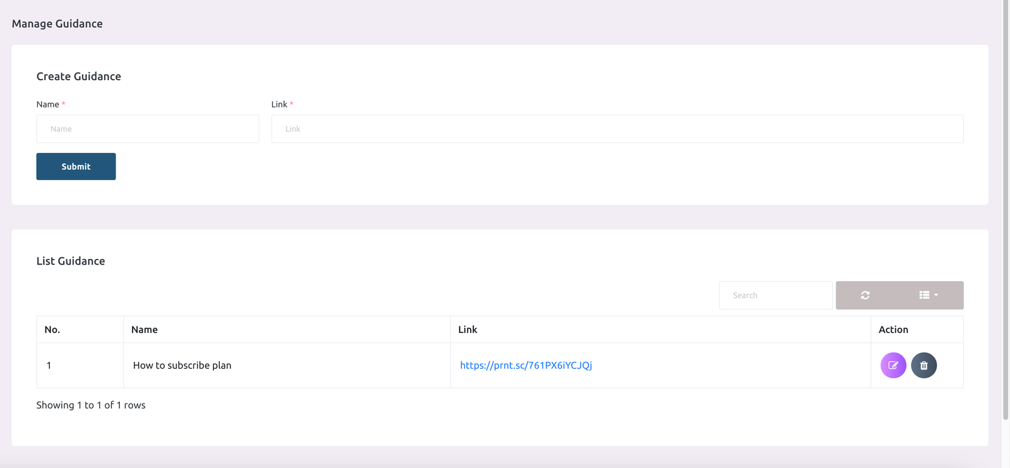
Task: Refresh the guidance list table
Action: (865, 295)
